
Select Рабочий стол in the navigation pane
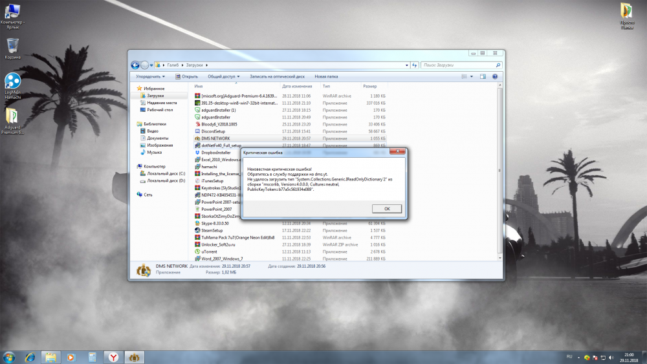(x=159, y=110)
